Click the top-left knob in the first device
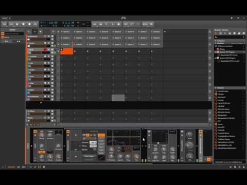247x185 pixels. pyautogui.click(x=42, y=135)
